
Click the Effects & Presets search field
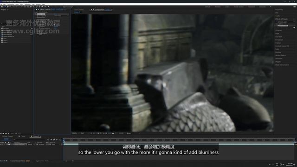(x=285, y=22)
